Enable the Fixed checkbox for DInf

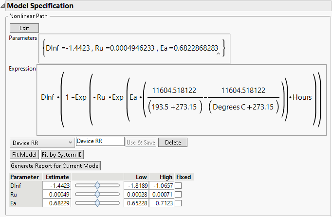point(179,185)
